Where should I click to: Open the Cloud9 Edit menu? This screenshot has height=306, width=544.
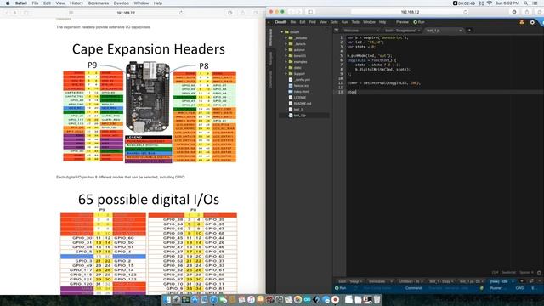pos(303,22)
